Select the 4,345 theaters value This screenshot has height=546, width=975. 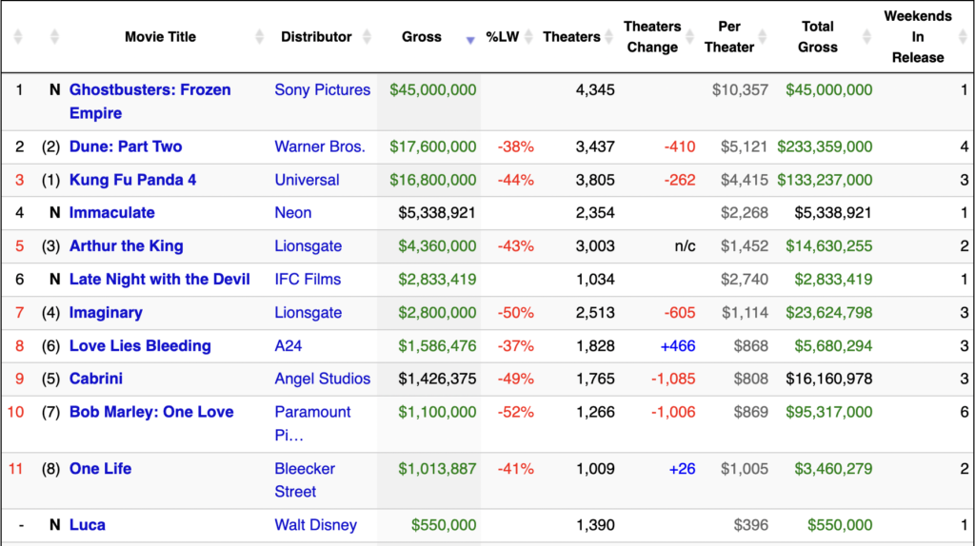(595, 90)
